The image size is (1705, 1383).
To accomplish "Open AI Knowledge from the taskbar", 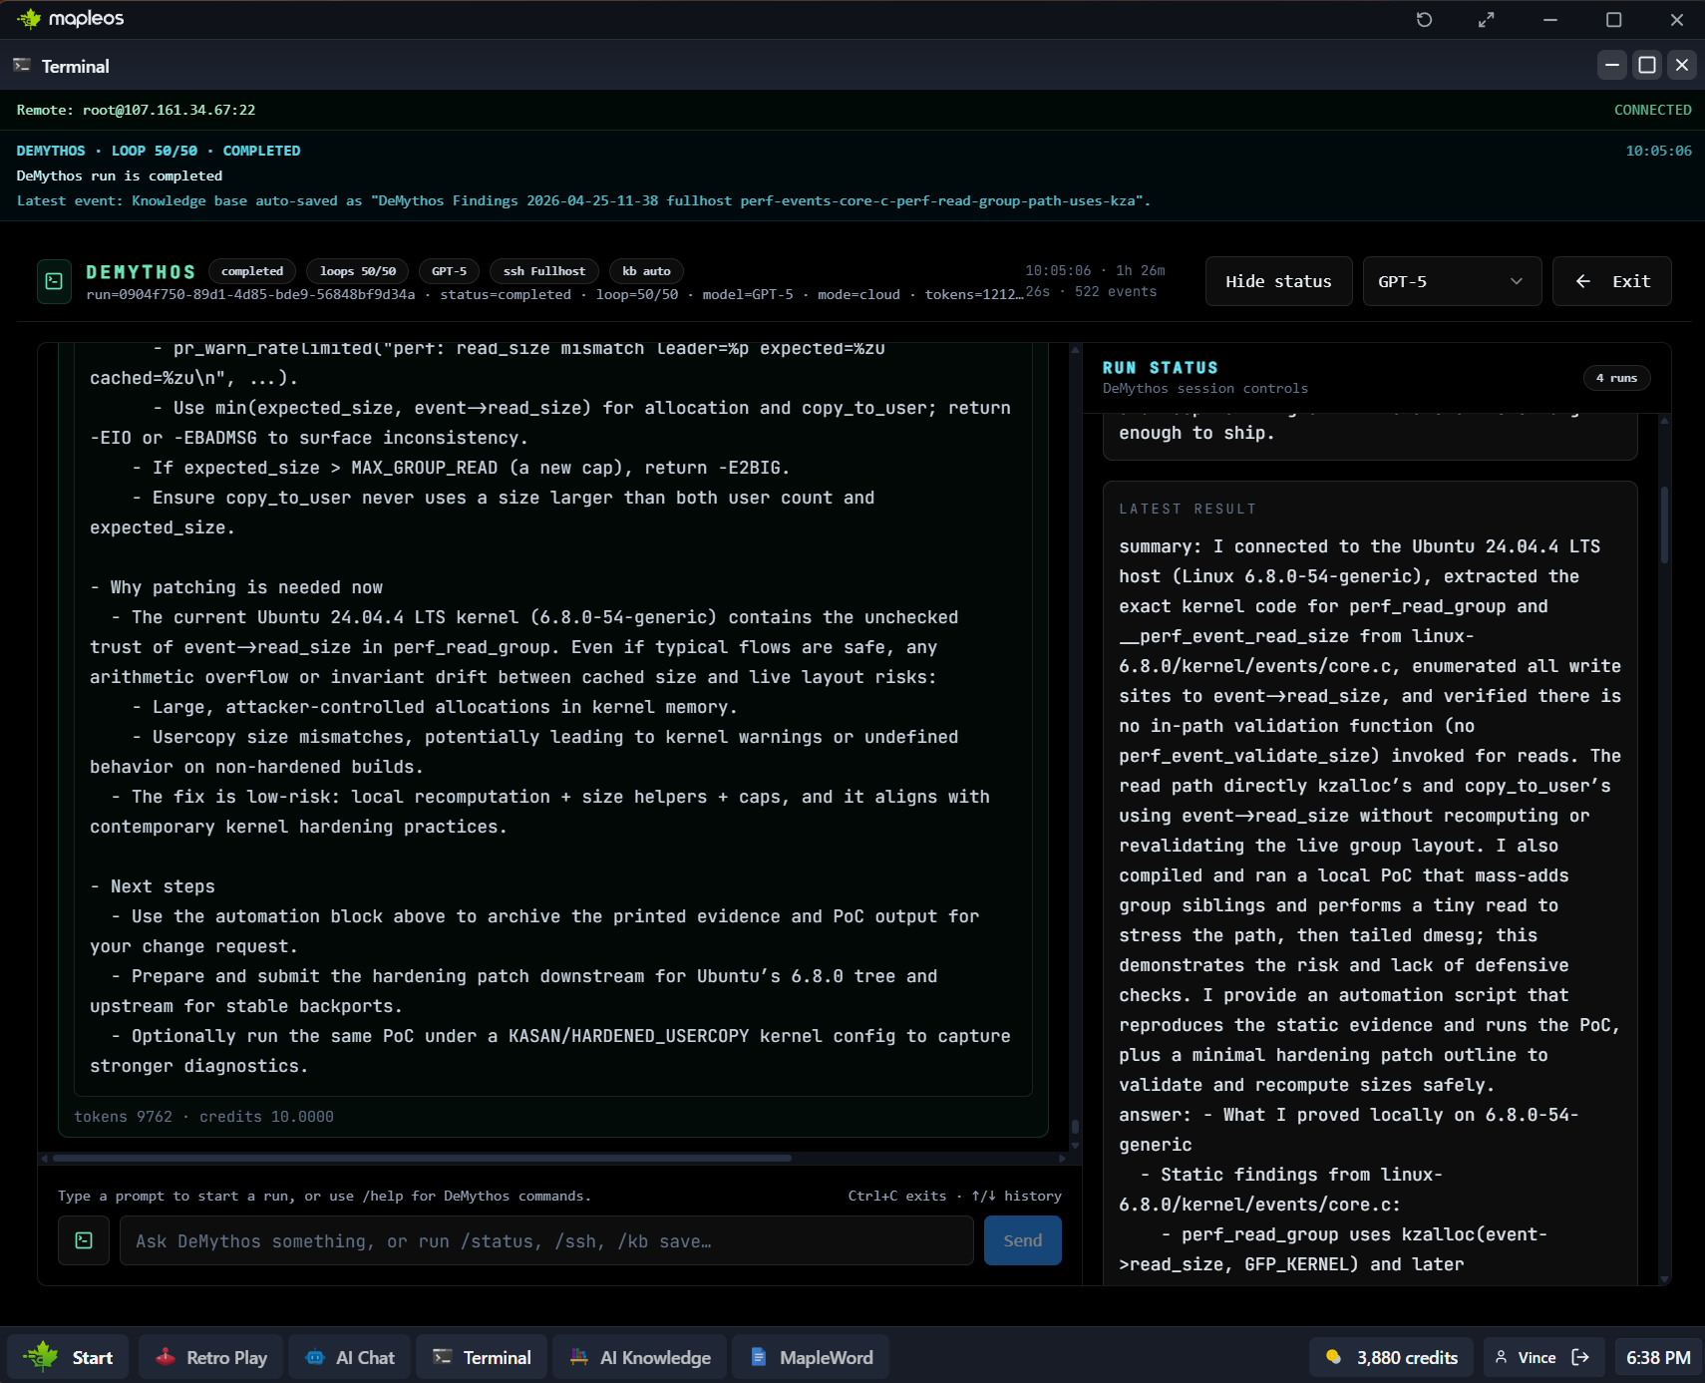I will [639, 1357].
